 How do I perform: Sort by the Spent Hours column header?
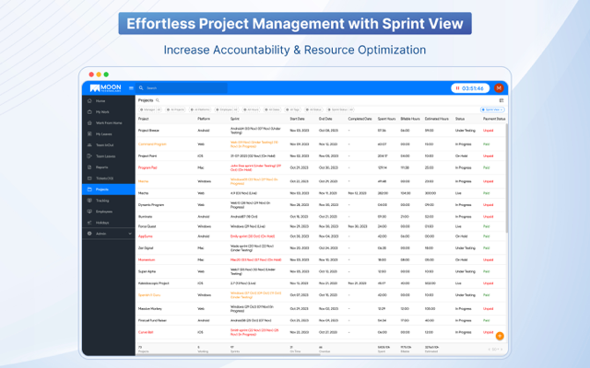click(386, 119)
